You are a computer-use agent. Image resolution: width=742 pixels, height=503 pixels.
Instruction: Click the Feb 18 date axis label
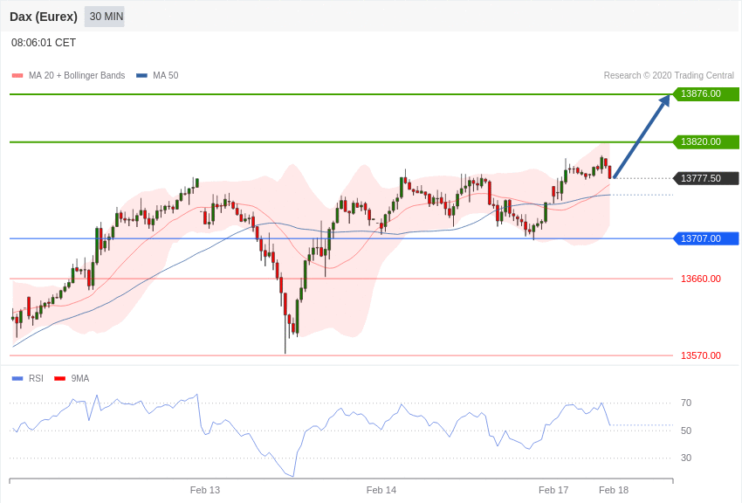[x=614, y=490]
